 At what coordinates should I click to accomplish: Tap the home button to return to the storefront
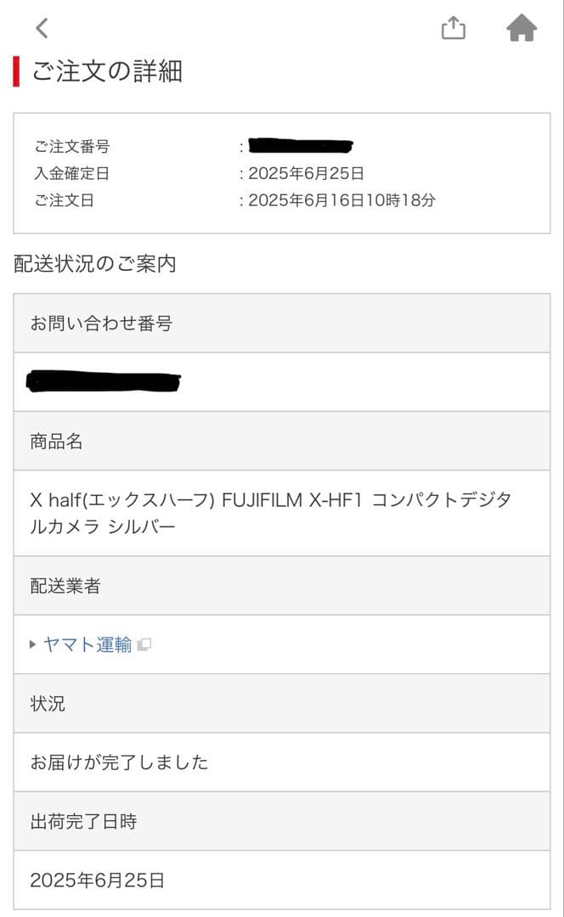point(521,28)
